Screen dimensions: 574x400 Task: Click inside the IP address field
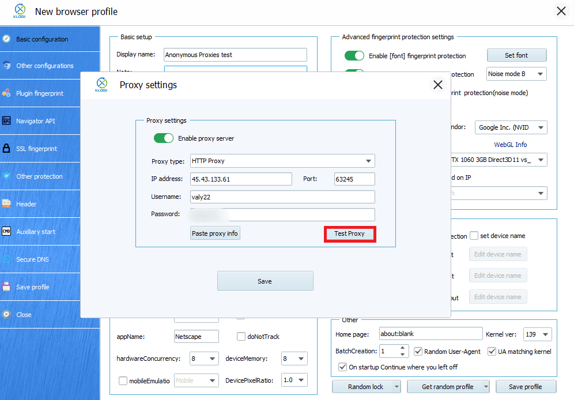(x=241, y=179)
